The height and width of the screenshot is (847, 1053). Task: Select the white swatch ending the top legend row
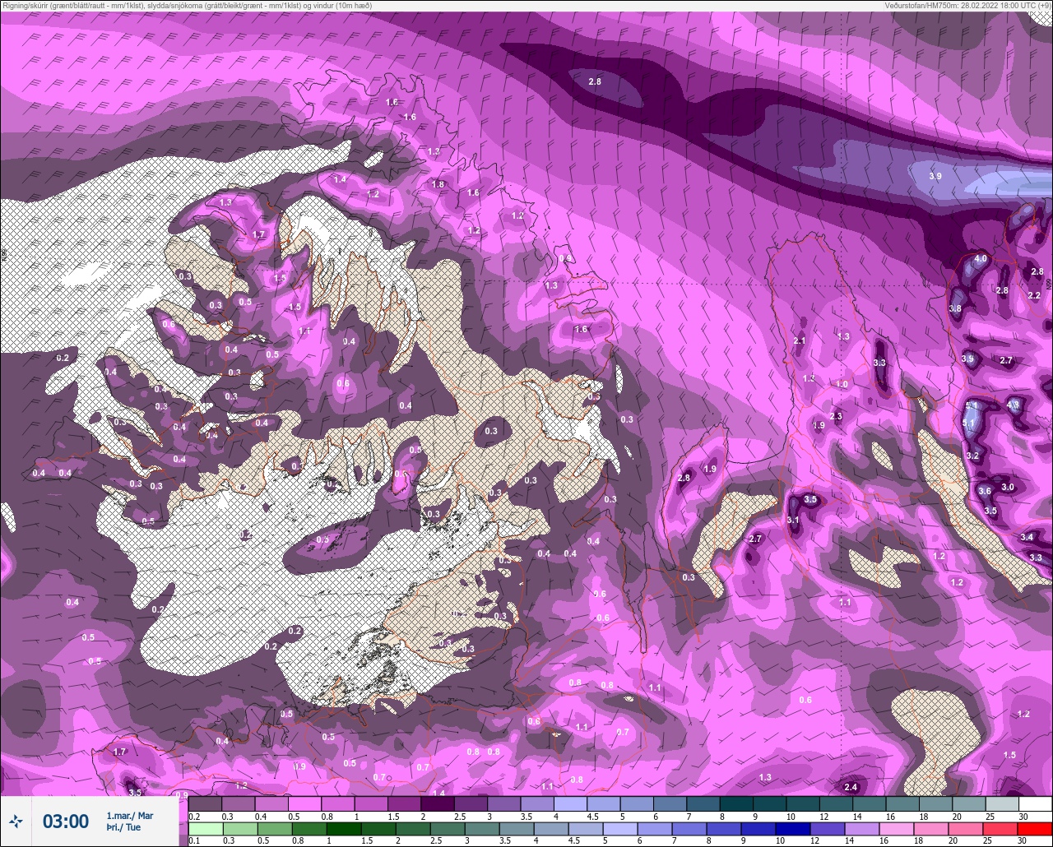(1035, 803)
